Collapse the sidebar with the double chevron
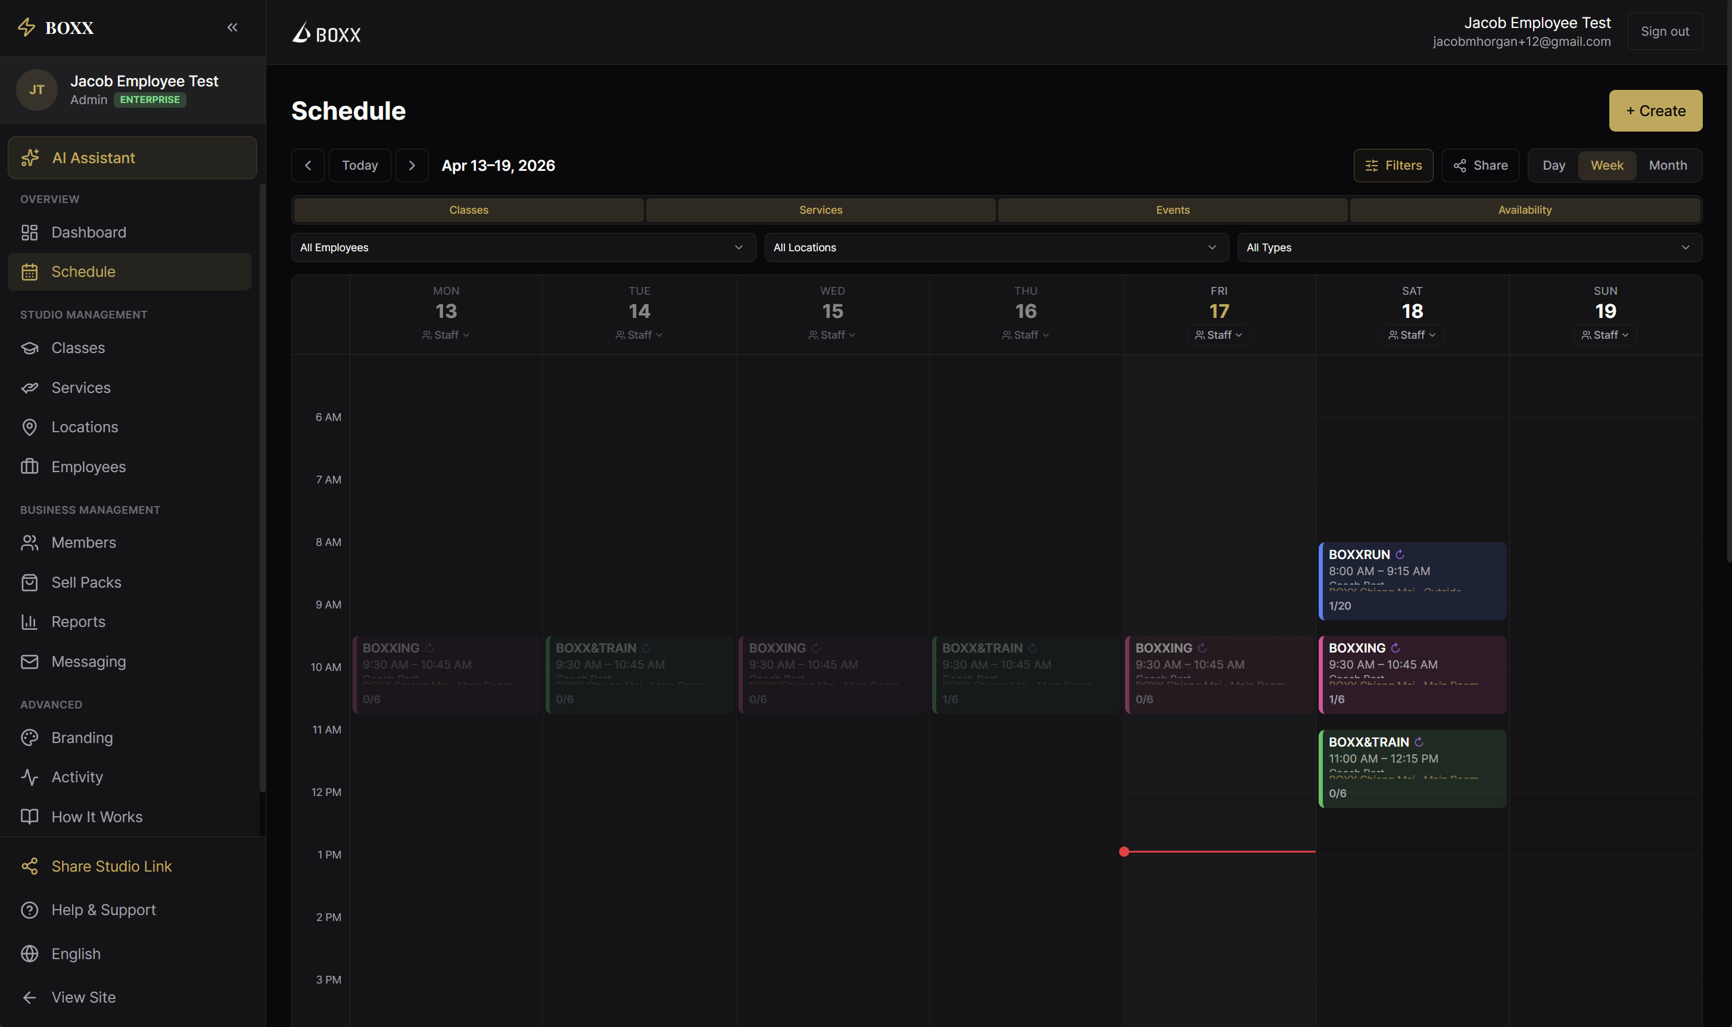Screen dimensions: 1732x1027 [233, 27]
